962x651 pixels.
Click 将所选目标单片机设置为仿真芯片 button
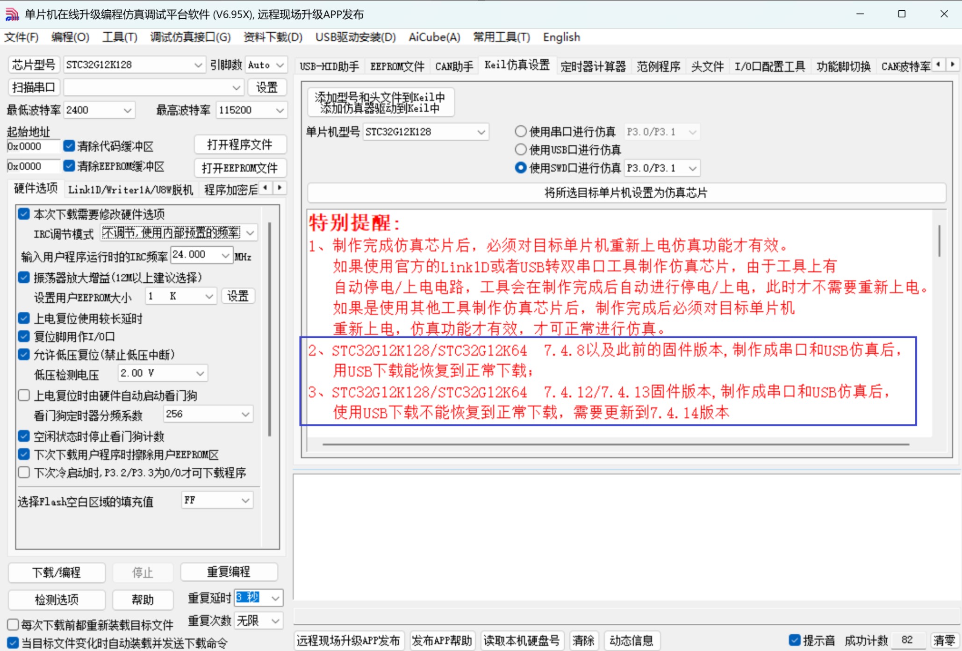point(626,193)
